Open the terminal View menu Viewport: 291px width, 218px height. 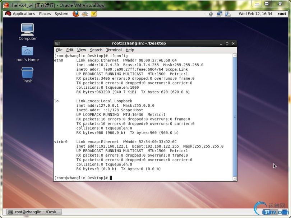[x=82, y=50]
